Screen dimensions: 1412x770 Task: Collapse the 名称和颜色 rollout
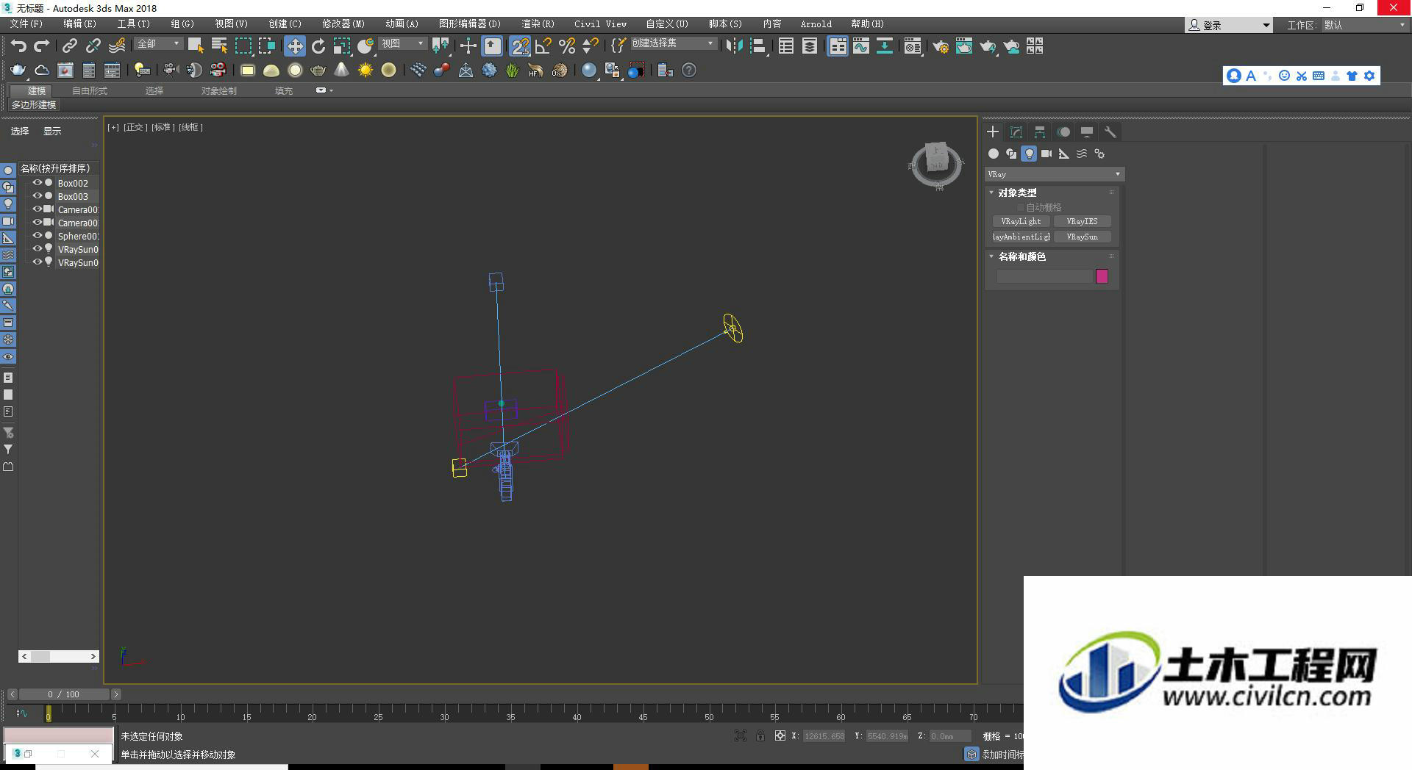991,256
